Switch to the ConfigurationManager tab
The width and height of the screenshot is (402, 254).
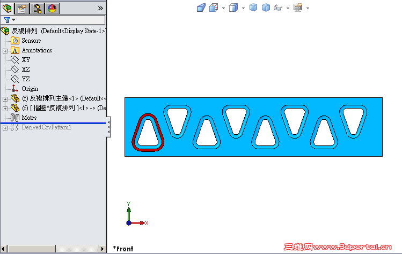[37, 8]
